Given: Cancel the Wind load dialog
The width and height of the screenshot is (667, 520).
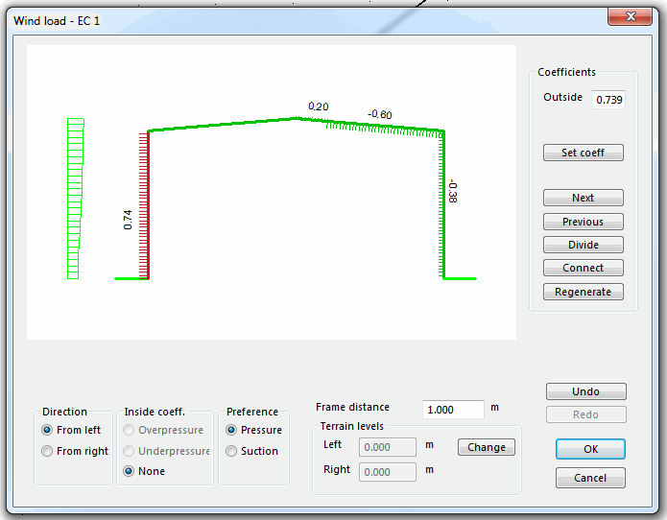Looking at the screenshot, I should tap(590, 478).
